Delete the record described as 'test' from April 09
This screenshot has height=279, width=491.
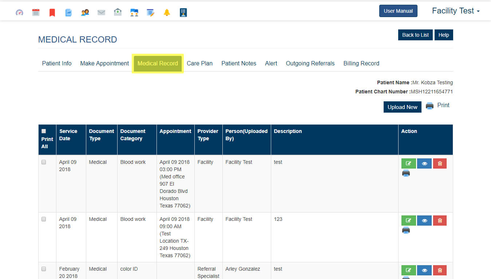(x=440, y=163)
